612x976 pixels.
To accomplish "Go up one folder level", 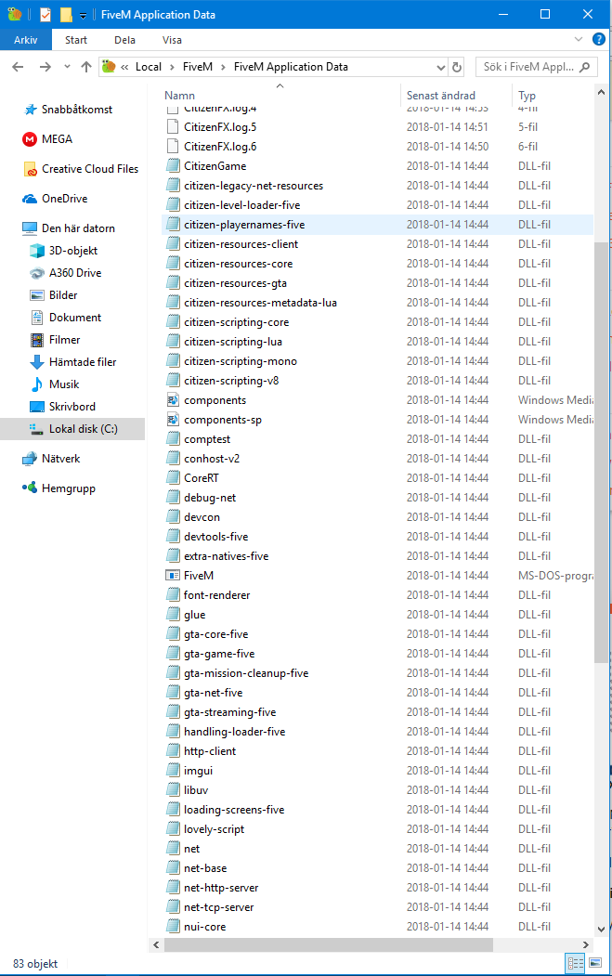I will point(86,67).
